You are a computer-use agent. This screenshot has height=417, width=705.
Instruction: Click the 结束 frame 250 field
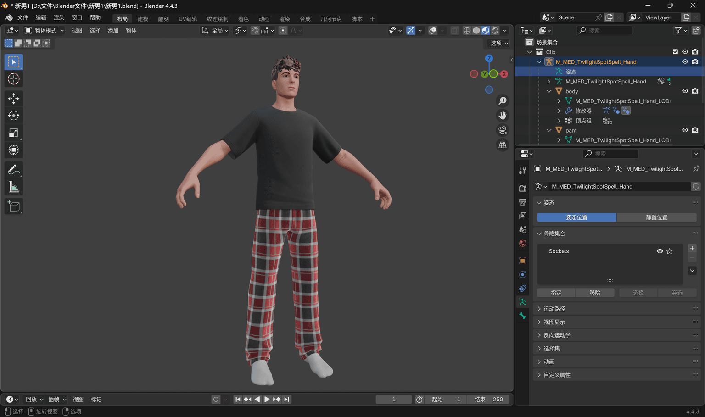[488, 399]
